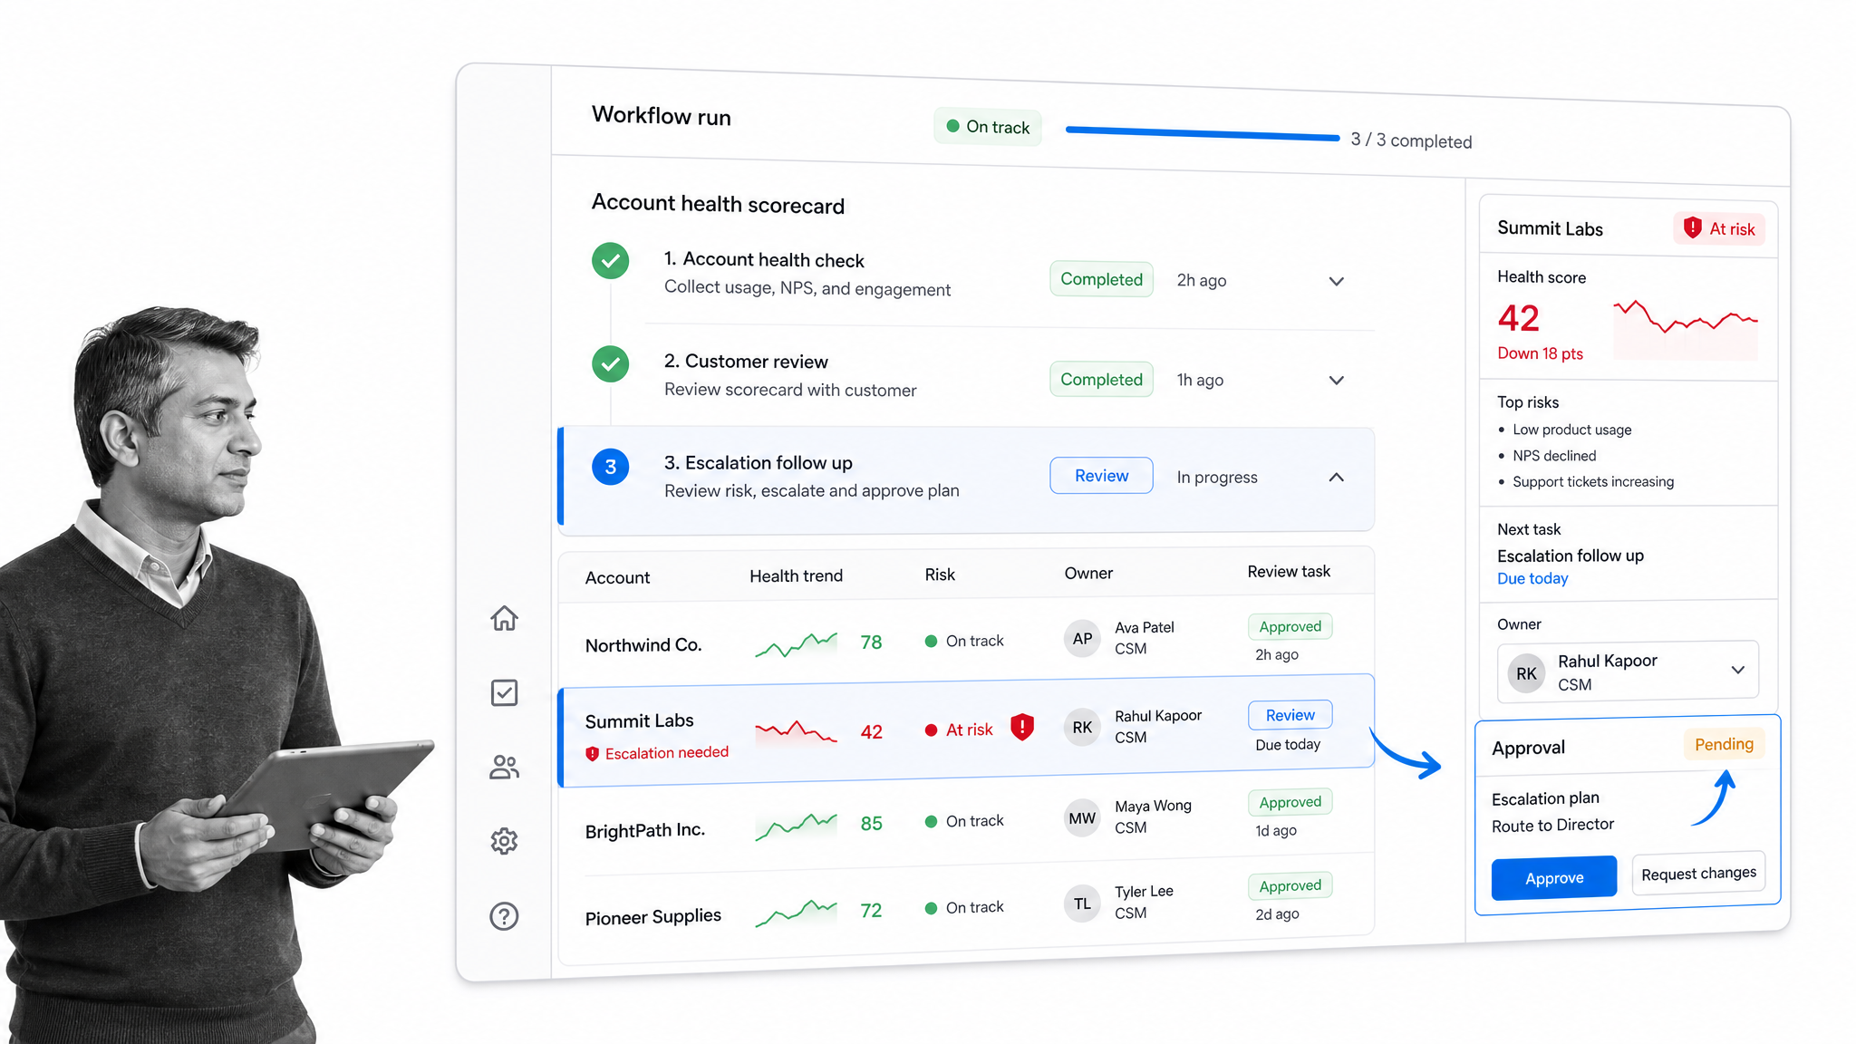This screenshot has width=1856, height=1044.
Task: Click the Approved badge in Pioneer Supplies row
Action: (x=1290, y=885)
